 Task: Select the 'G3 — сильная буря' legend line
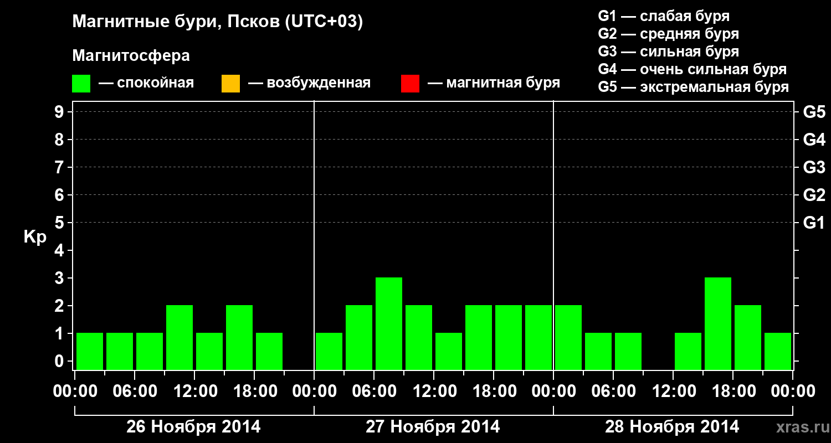tap(668, 51)
